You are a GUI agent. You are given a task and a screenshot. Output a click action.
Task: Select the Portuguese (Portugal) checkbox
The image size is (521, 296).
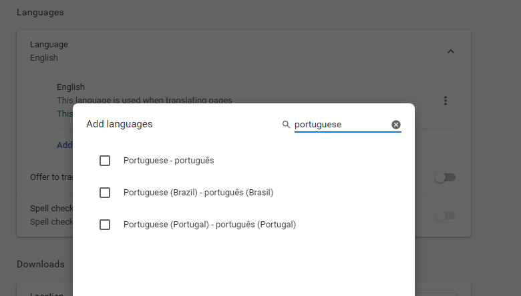[105, 225]
